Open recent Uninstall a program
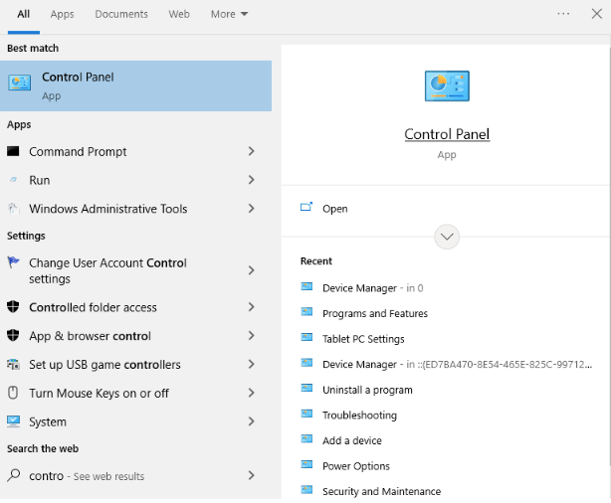The image size is (611, 503). pyautogui.click(x=367, y=390)
